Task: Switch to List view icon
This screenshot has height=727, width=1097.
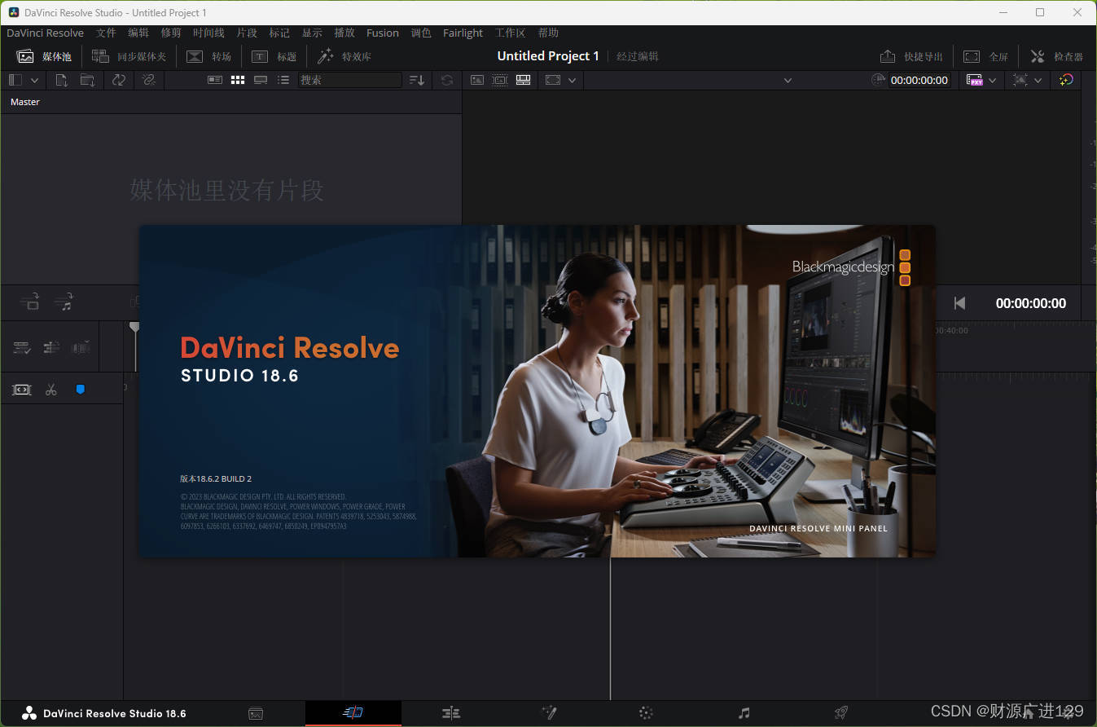Action: [x=283, y=80]
